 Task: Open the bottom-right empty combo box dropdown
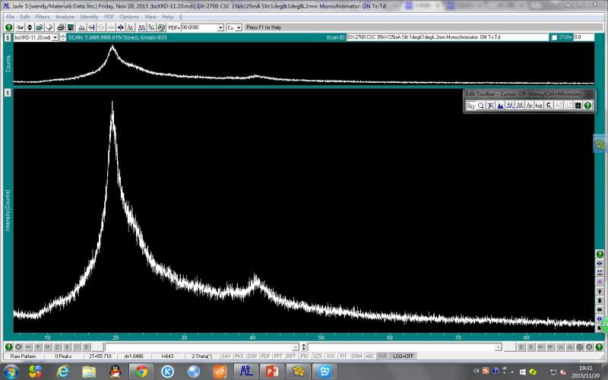[499, 347]
